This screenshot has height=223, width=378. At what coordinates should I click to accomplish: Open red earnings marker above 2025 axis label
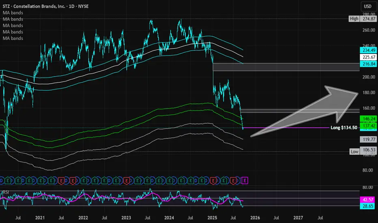click(x=213, y=180)
